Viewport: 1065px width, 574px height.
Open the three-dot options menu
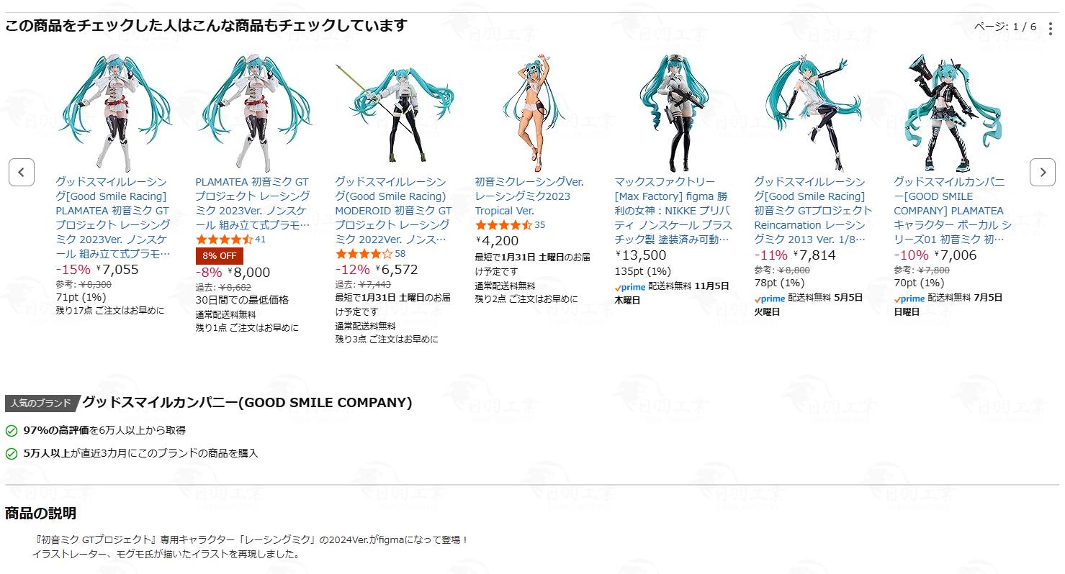[x=1051, y=28]
